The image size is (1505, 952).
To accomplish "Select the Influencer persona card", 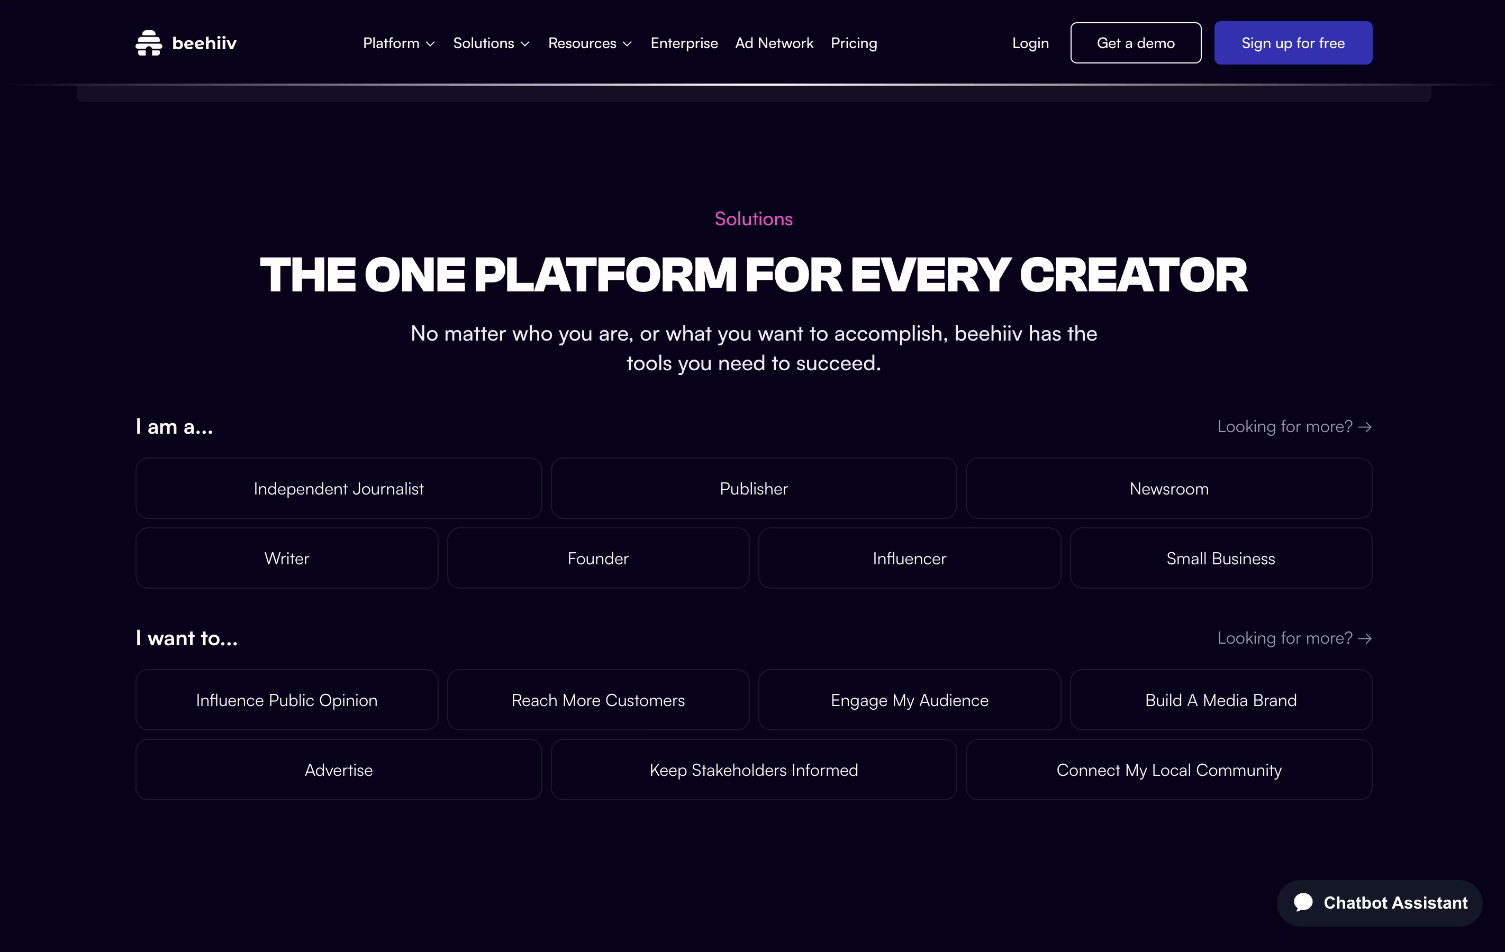I will point(909,559).
